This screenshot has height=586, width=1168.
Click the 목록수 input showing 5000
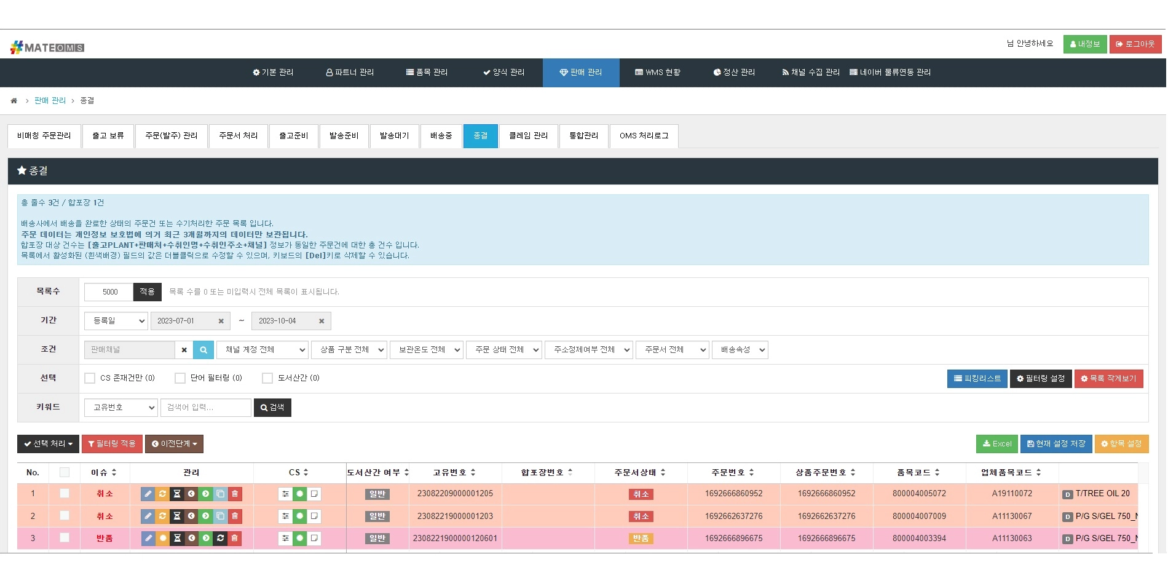(109, 292)
